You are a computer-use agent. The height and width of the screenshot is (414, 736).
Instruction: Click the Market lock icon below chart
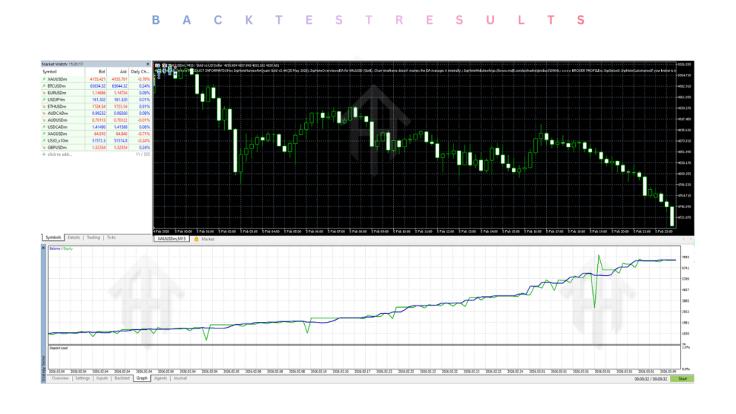pos(196,239)
